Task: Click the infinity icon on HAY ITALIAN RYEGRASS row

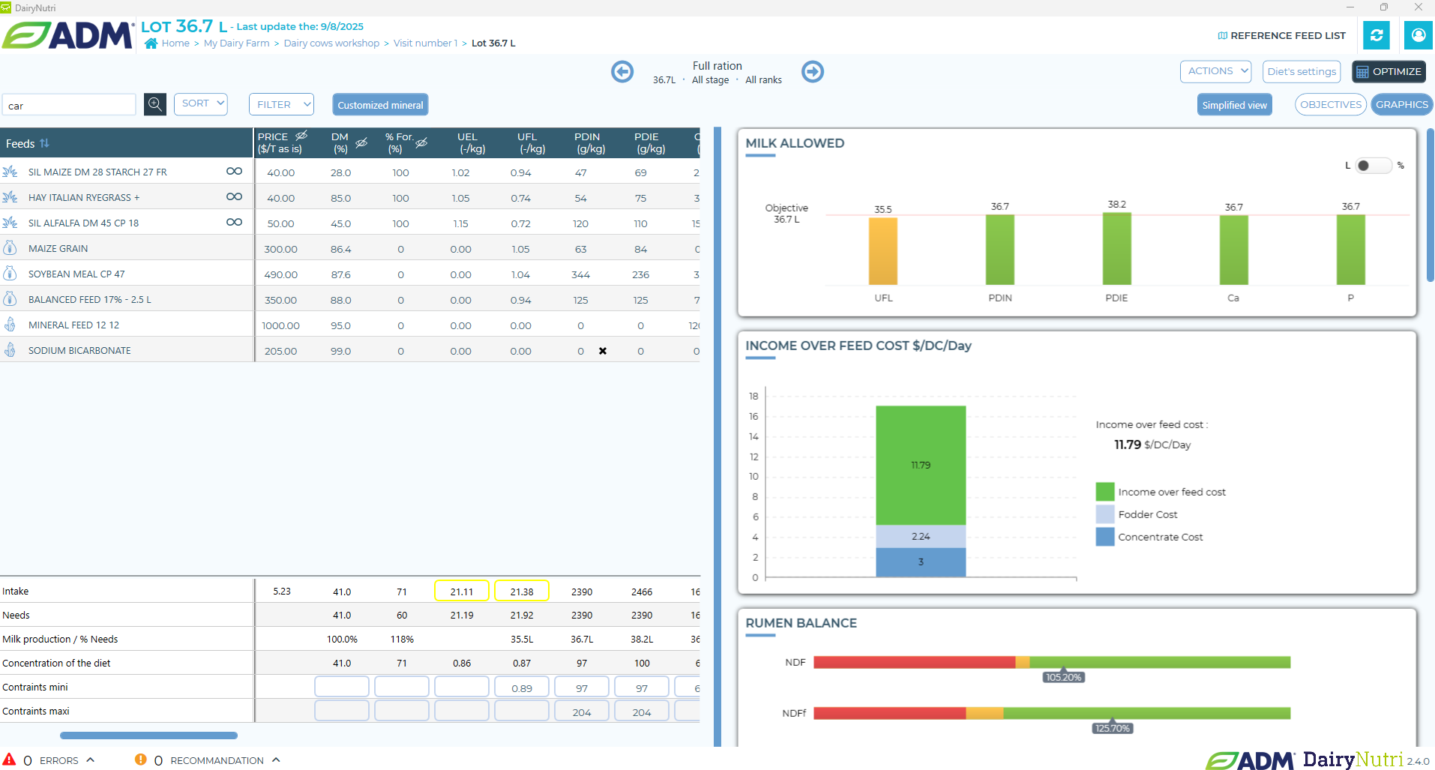Action: (233, 196)
